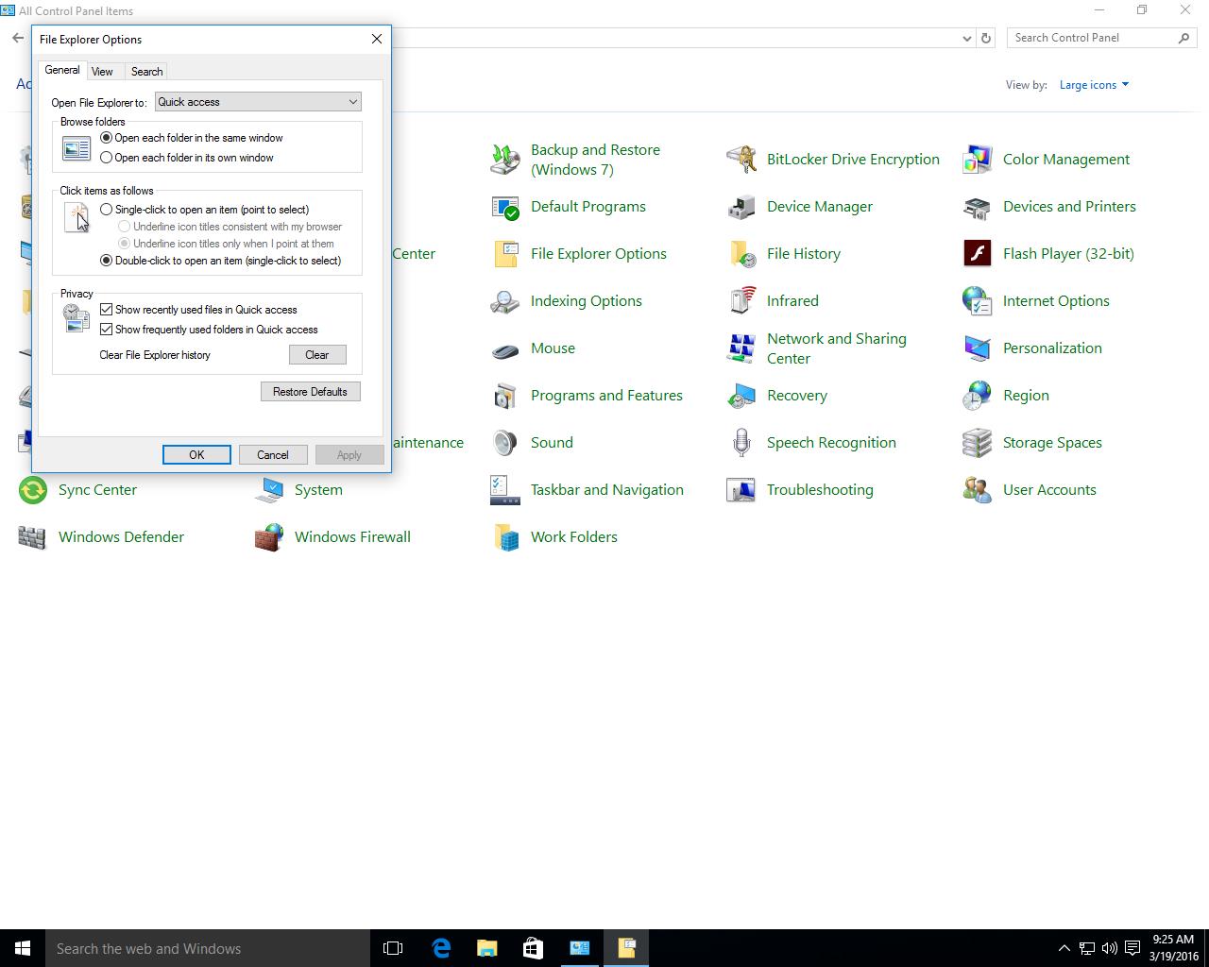
Task: Open Flash Player (32-bit) icon
Action: (x=978, y=254)
